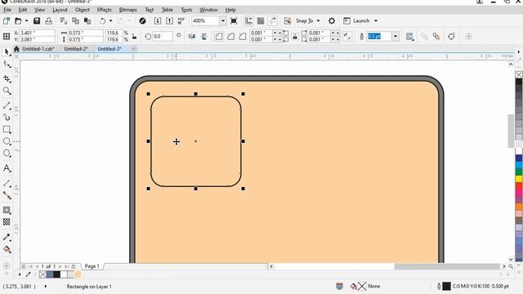Open the outline width dropdown
This screenshot has height=294, width=523.
click(396, 36)
